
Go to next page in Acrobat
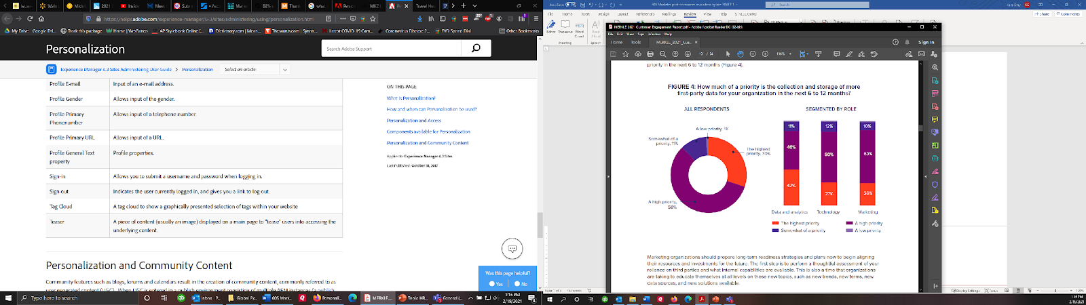pyautogui.click(x=688, y=54)
